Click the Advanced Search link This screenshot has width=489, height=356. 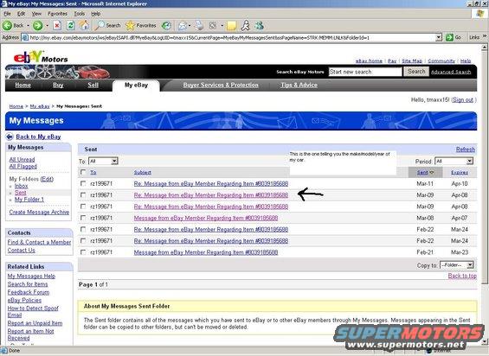tap(451, 72)
